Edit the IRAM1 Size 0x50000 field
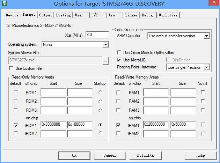220x163 pixels. pos(183,125)
